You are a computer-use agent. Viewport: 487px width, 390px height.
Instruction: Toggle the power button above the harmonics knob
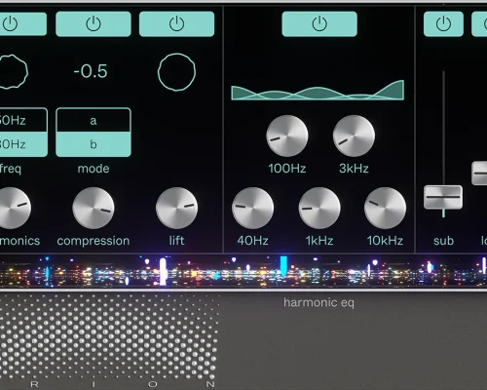[x=22, y=24]
